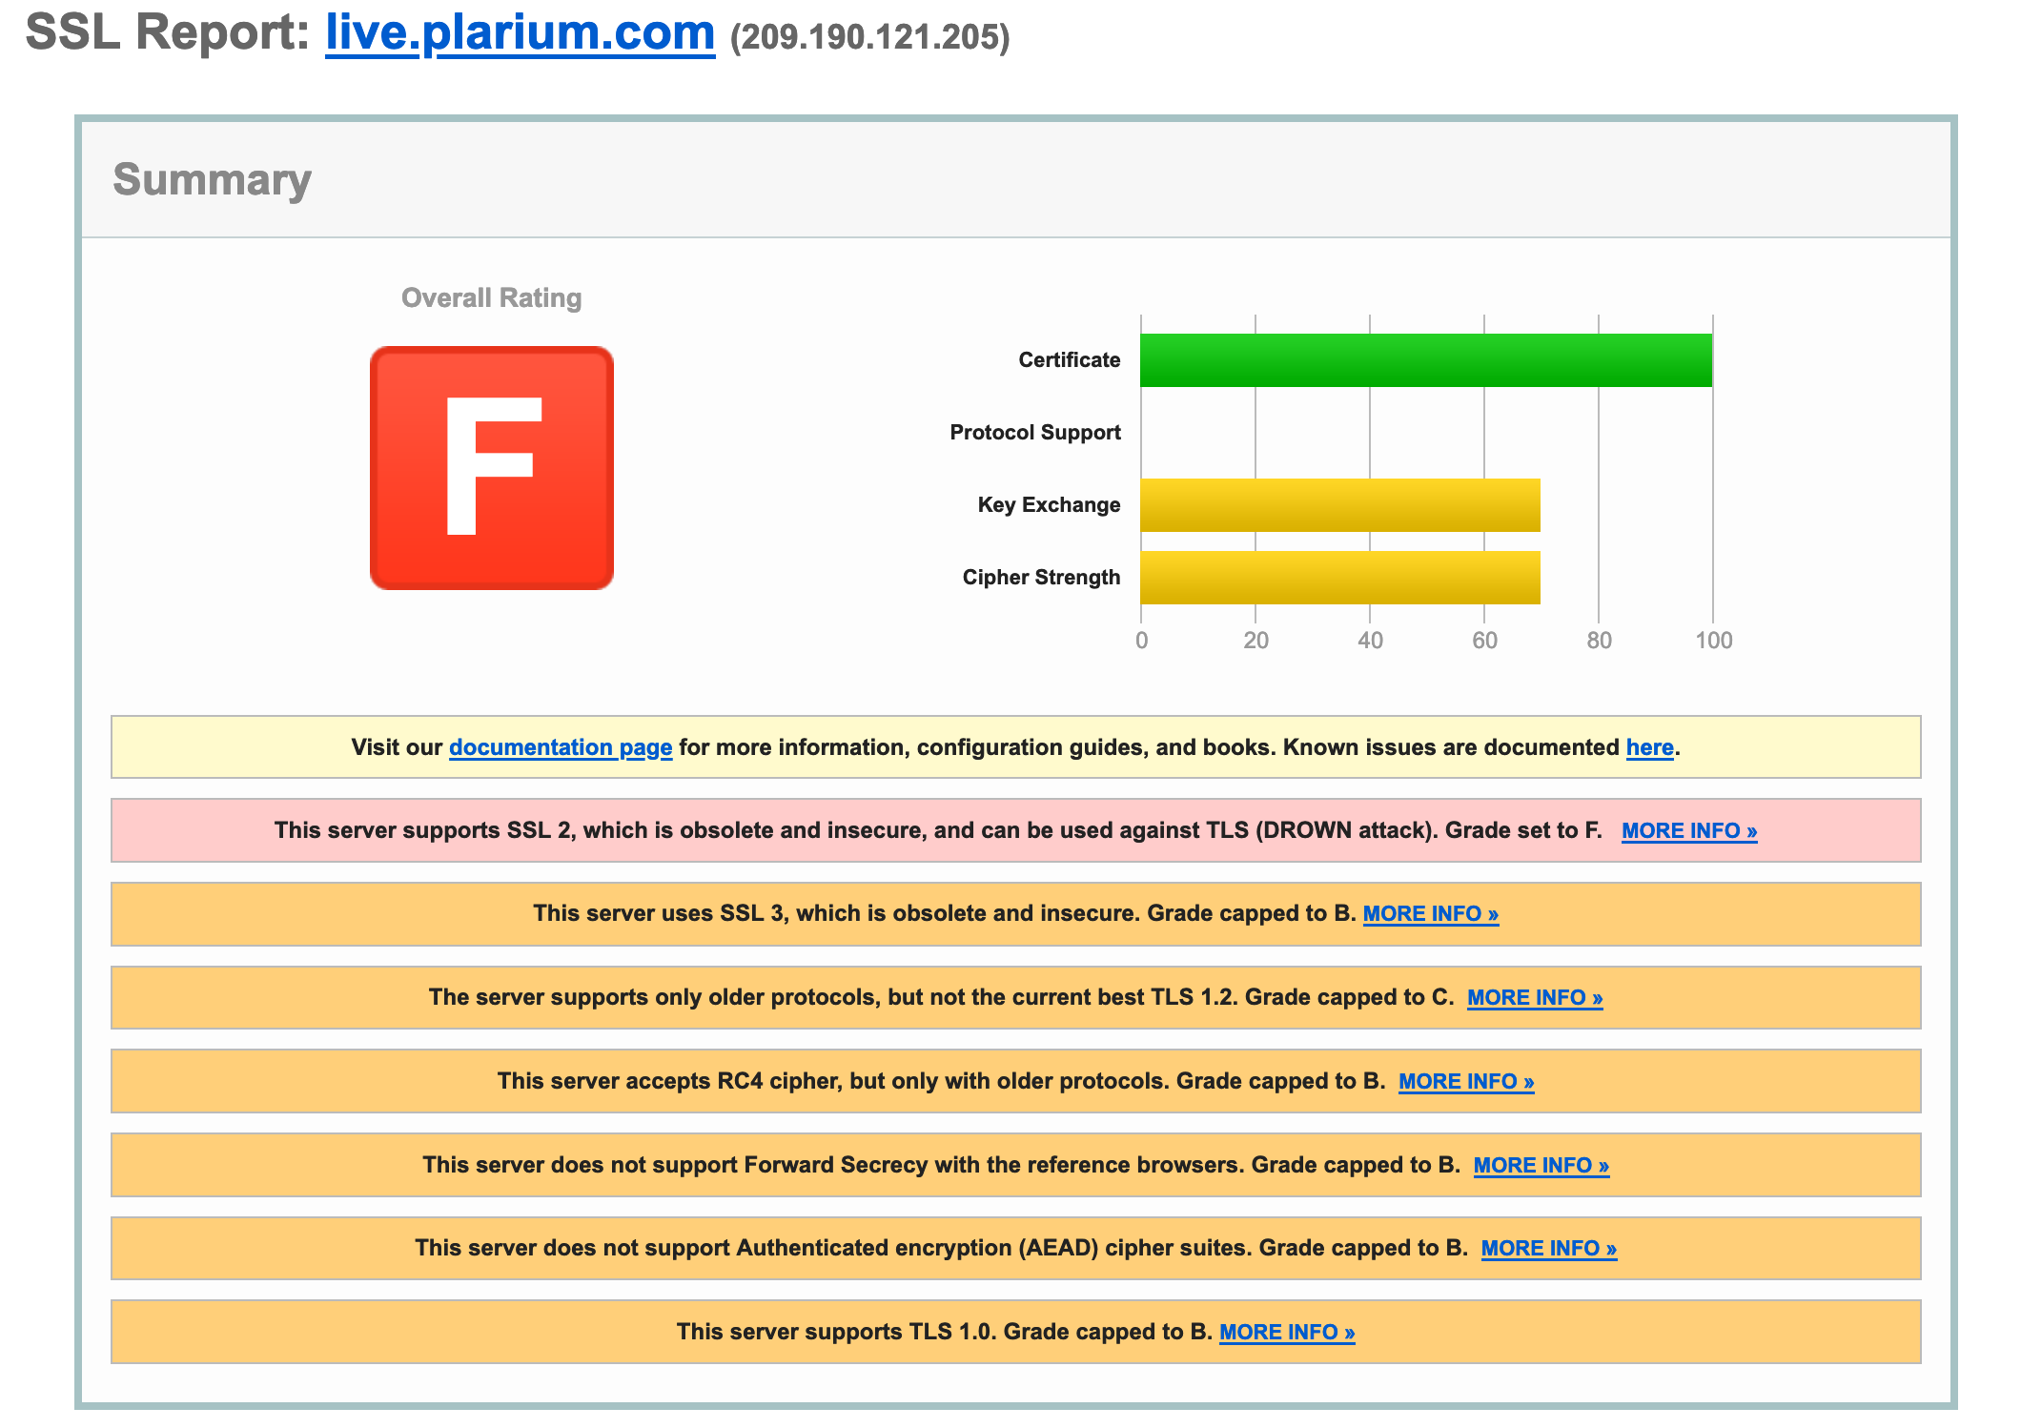Click the '60' axis value on chart
The width and height of the screenshot is (2021, 1428).
1484,641
